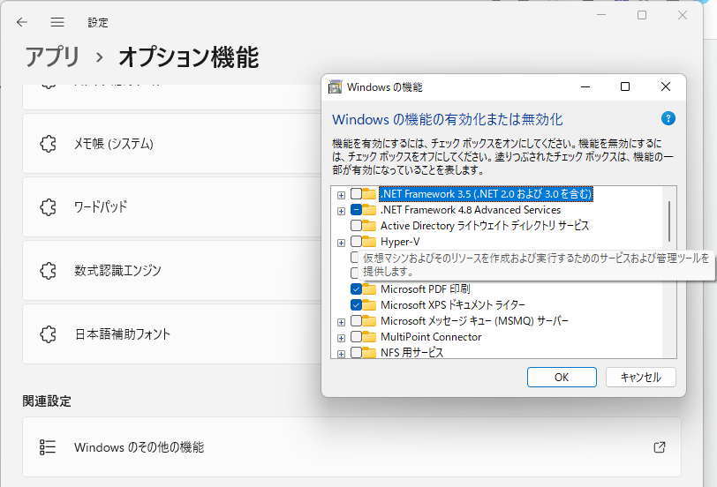Expand the MultiPoint Connector node

[x=341, y=338]
